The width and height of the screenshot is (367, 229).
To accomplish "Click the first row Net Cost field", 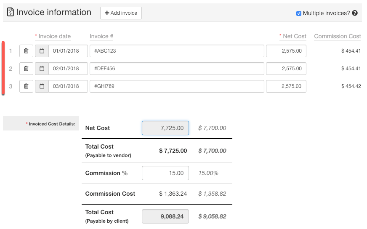I will click(286, 51).
